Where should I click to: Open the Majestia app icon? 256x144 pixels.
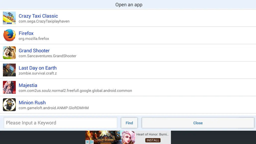coord(9,87)
